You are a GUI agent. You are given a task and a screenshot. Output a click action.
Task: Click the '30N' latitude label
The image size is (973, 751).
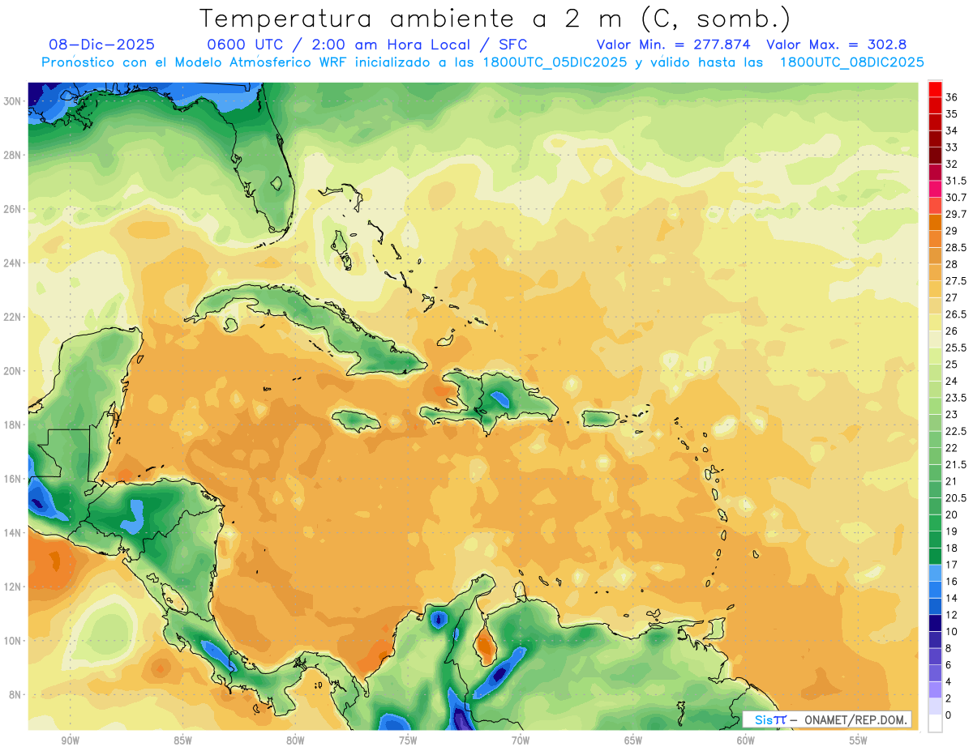click(x=13, y=100)
